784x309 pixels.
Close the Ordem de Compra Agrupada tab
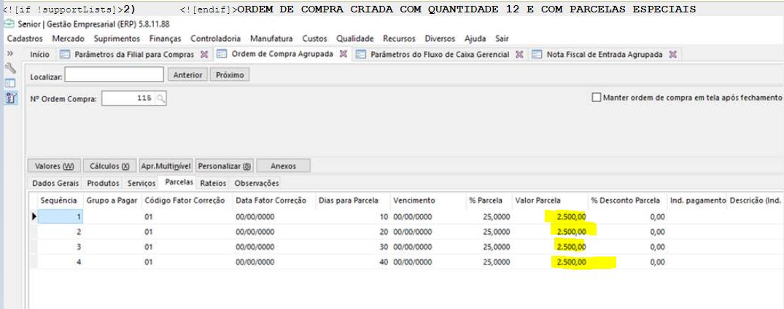click(x=343, y=54)
